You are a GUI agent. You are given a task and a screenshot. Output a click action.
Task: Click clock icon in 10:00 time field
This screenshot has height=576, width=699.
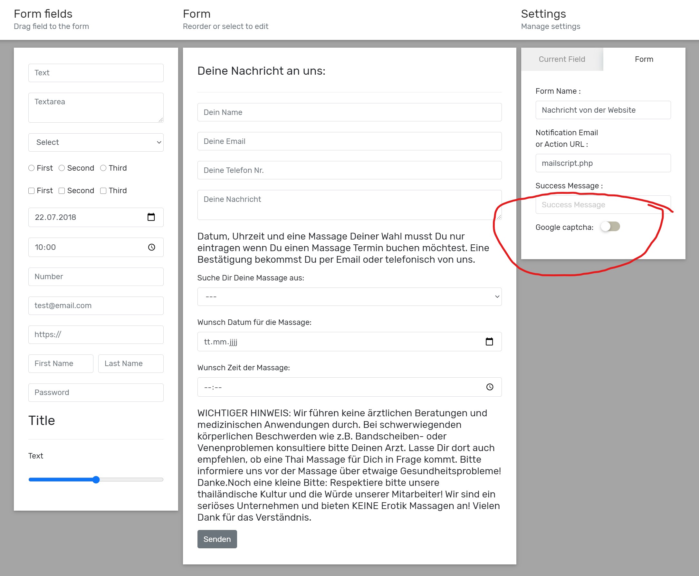coord(151,247)
